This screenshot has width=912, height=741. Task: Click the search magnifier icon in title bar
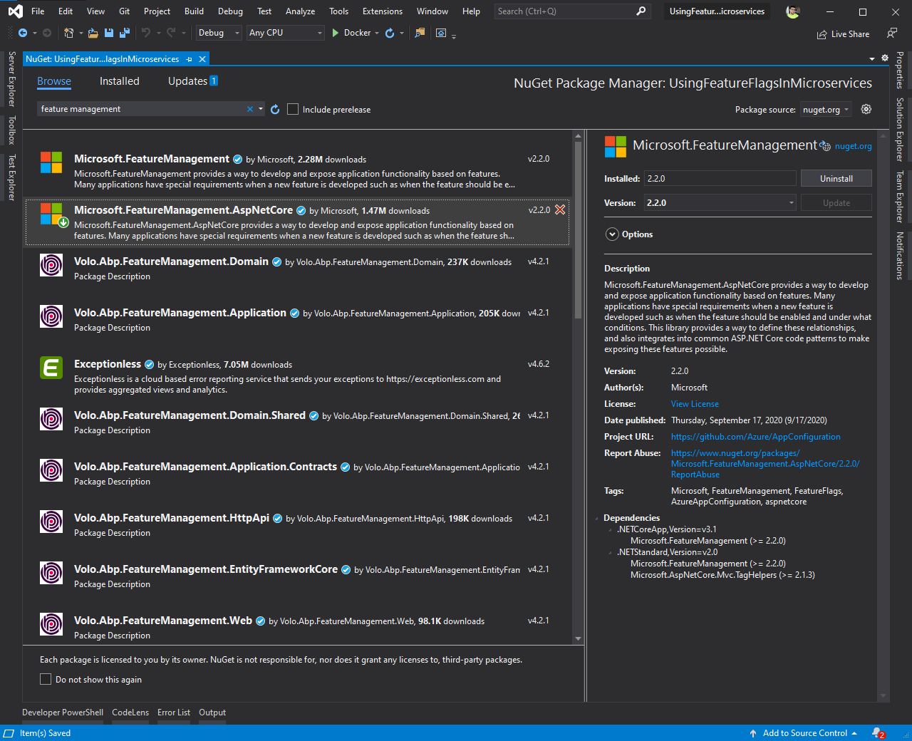[641, 11]
